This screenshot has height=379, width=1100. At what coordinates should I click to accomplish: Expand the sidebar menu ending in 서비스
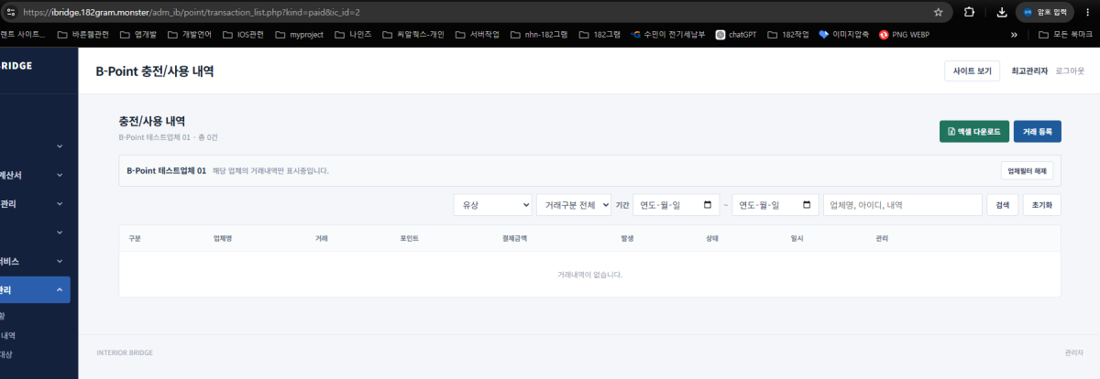(36, 261)
